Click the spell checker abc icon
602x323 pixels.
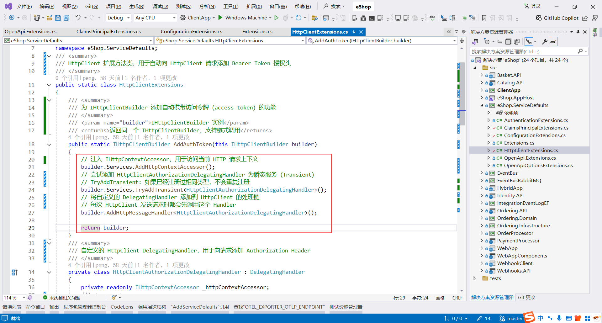click(x=432, y=18)
